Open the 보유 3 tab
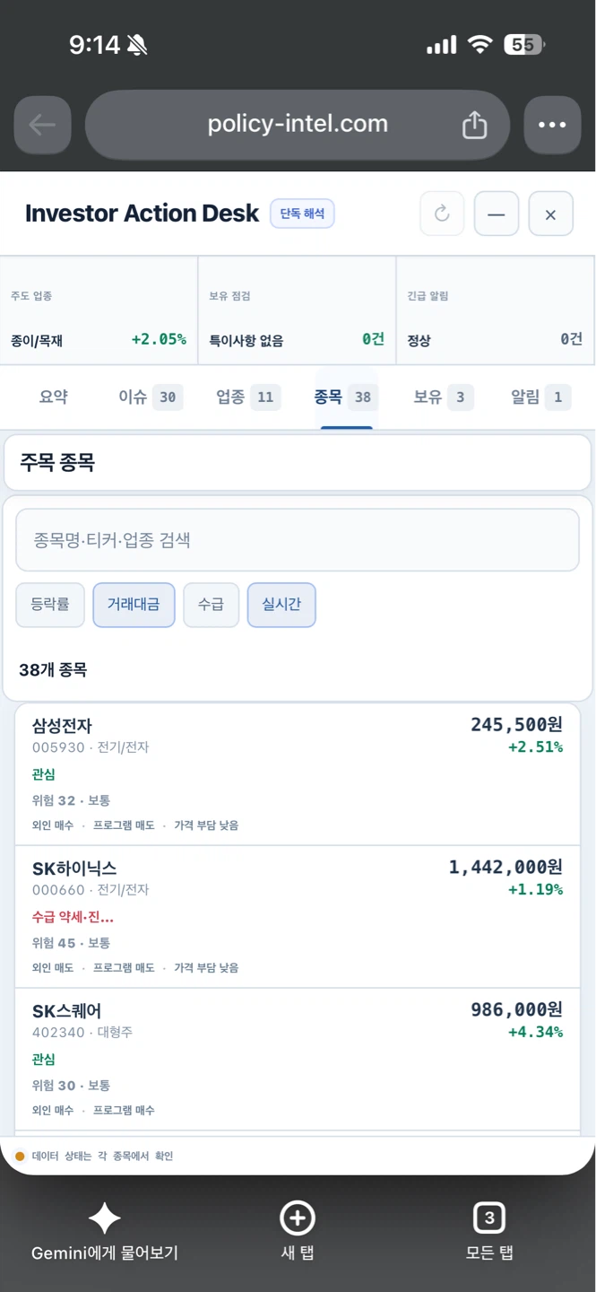The width and height of the screenshot is (596, 1292). coord(444,397)
